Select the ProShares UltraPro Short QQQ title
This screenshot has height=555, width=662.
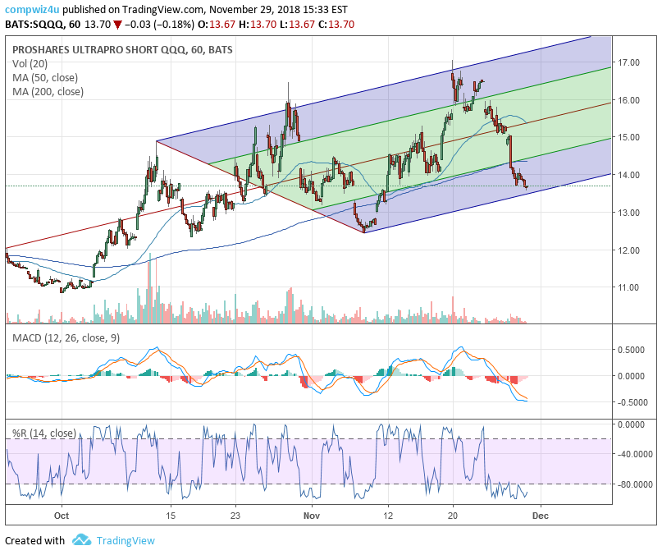pyautogui.click(x=122, y=50)
